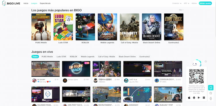Click the ROBLOX label under the cover
The width and height of the screenshot is (216, 106).
pyautogui.click(x=85, y=43)
